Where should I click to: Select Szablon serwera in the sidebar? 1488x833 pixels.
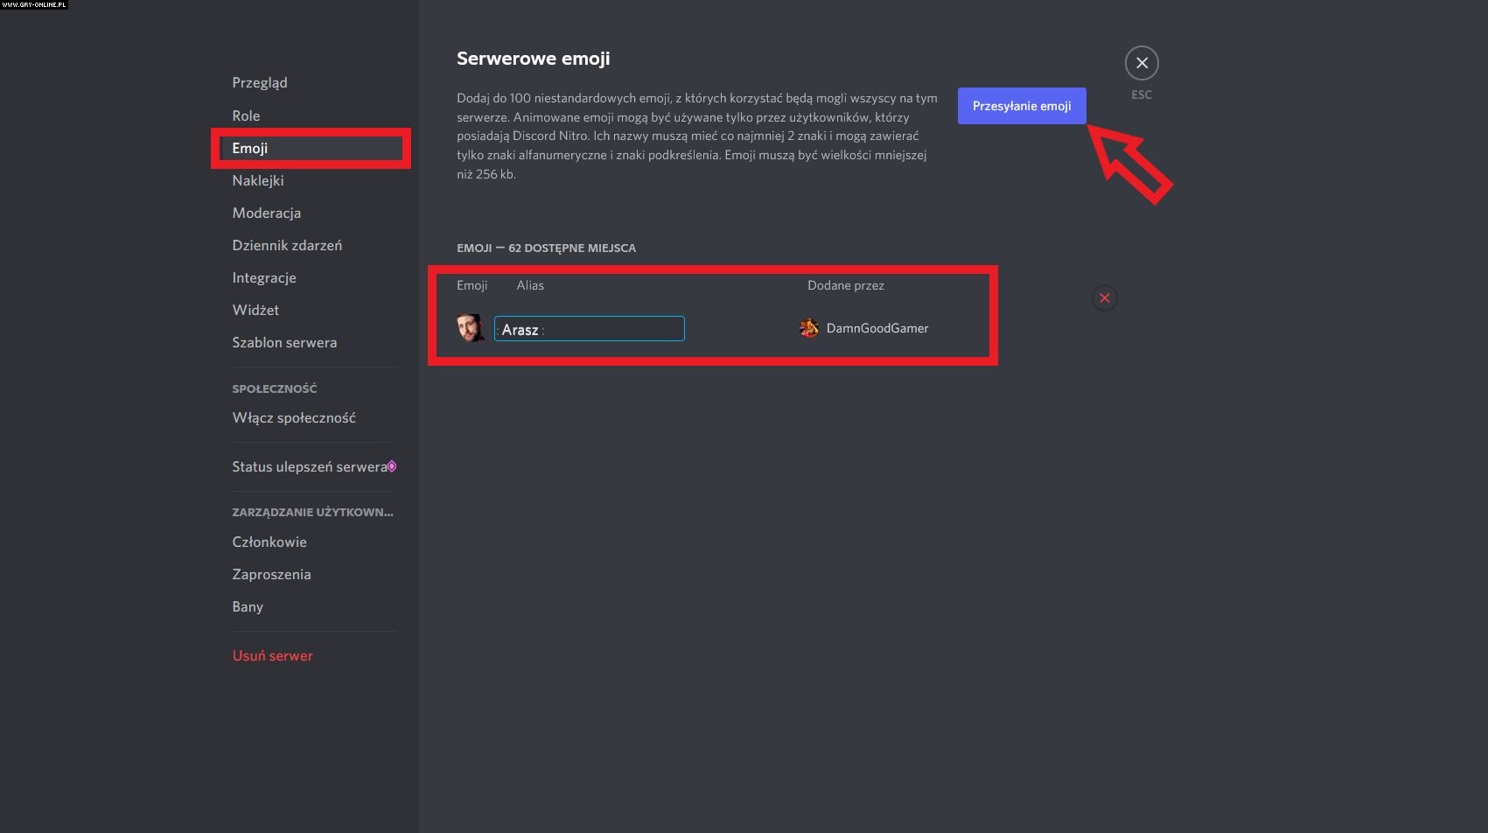click(284, 342)
